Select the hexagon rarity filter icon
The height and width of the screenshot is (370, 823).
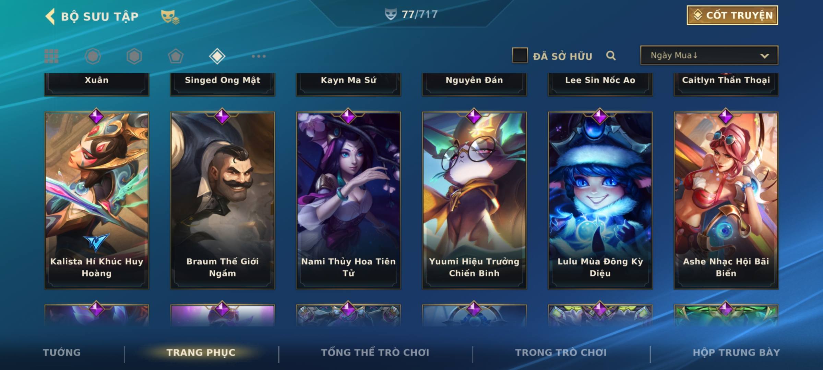134,56
